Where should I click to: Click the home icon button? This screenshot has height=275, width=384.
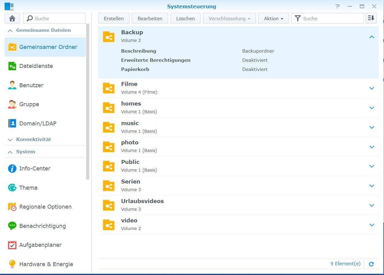point(12,18)
